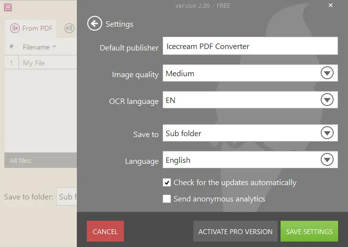Open the Language dropdown arrow

click(x=327, y=160)
